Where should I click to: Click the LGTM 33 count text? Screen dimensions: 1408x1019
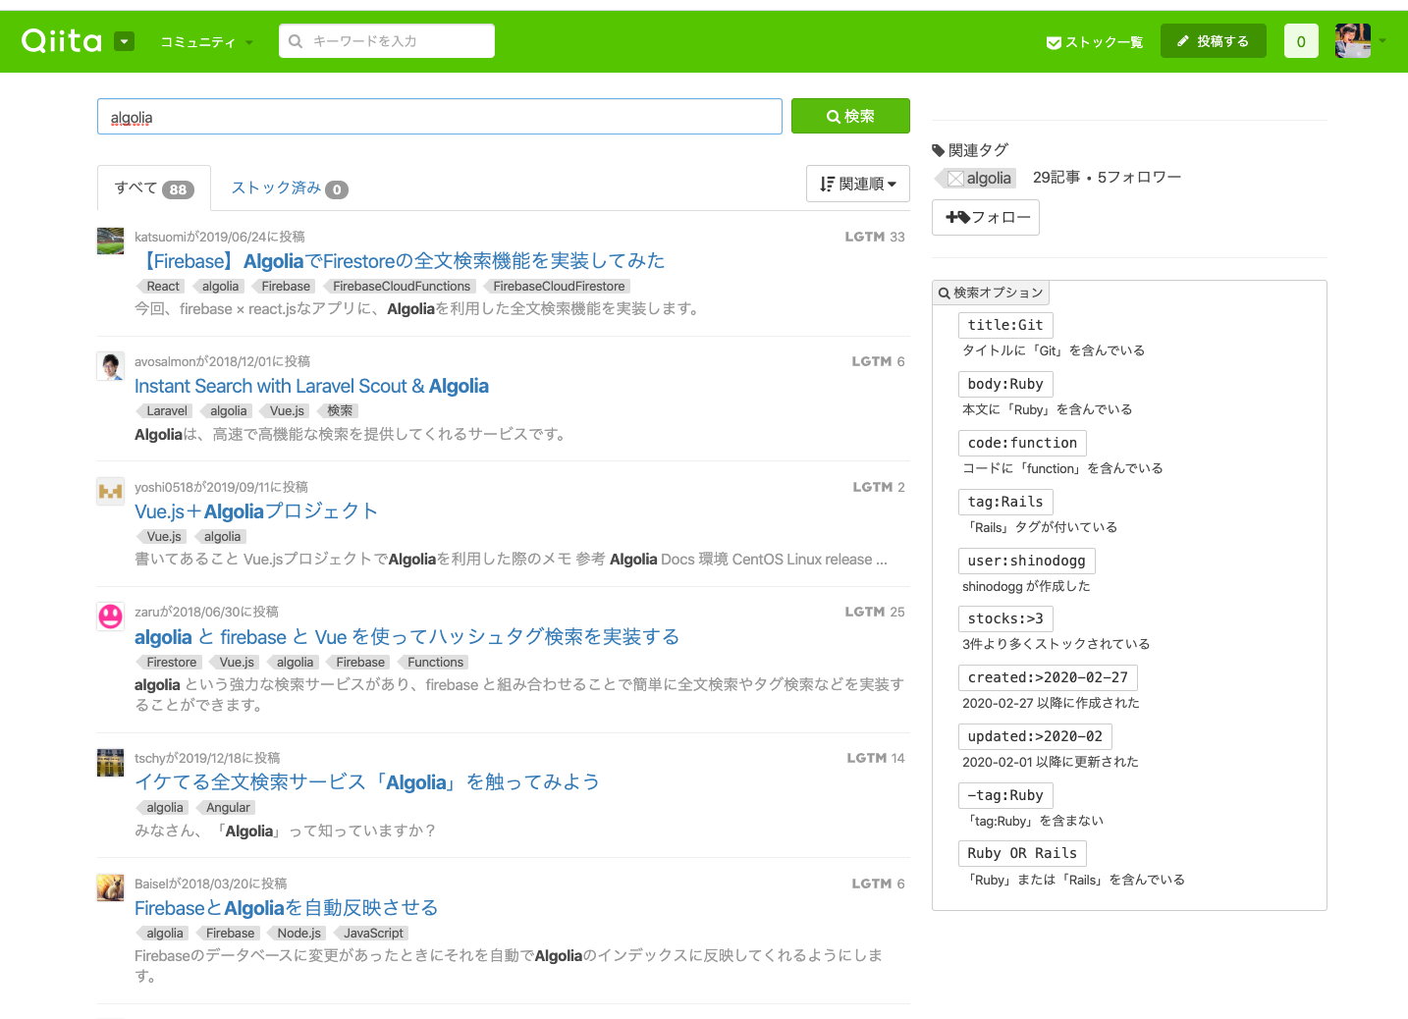(x=875, y=237)
